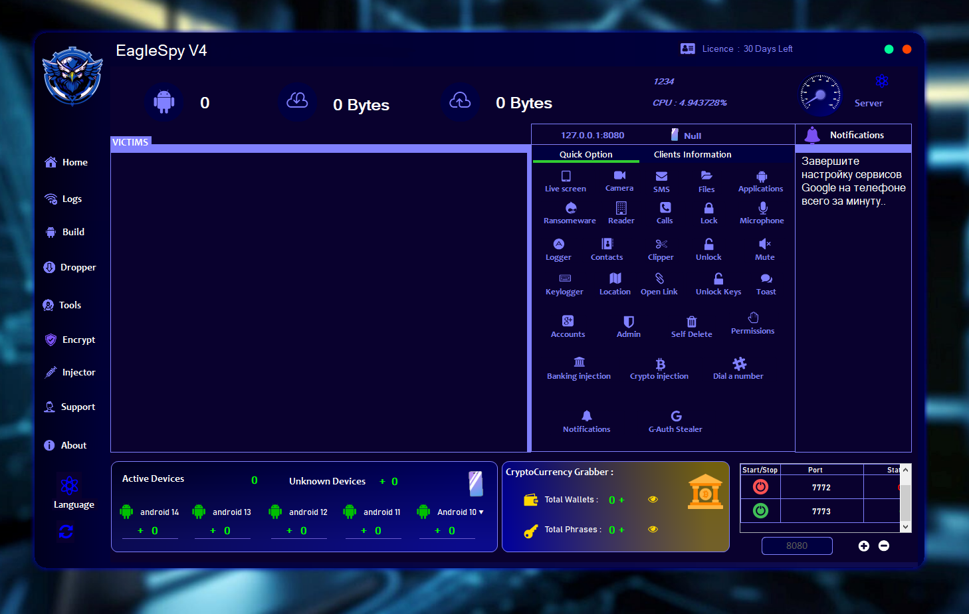Click the Notifications panel header
The width and height of the screenshot is (969, 614).
point(853,135)
